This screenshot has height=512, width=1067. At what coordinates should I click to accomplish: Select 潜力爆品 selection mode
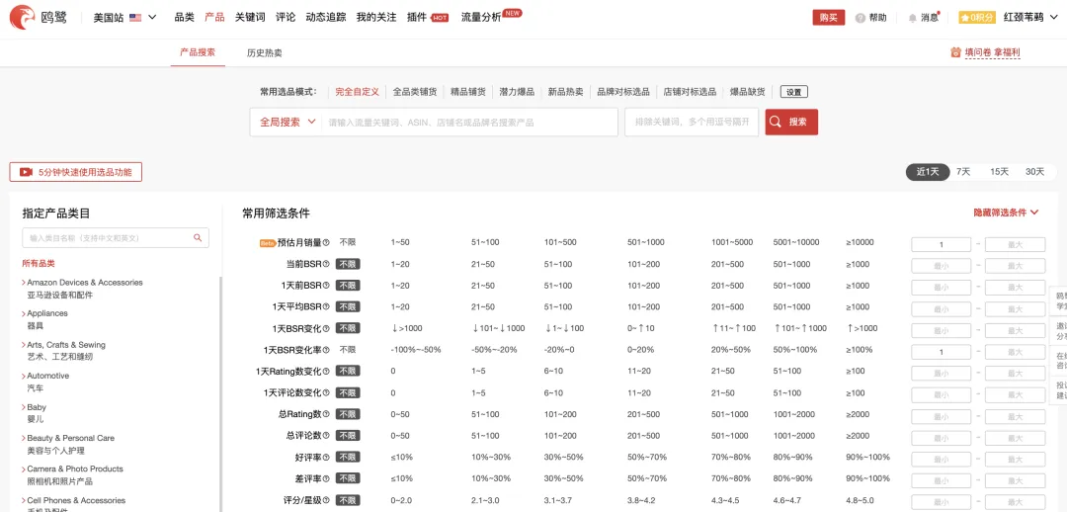tap(517, 92)
